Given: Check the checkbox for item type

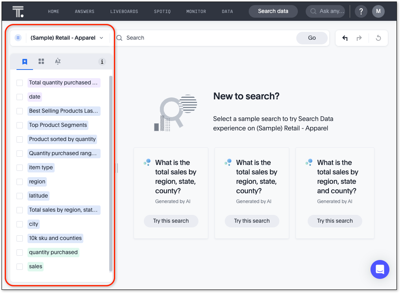Looking at the screenshot, I should [20, 167].
